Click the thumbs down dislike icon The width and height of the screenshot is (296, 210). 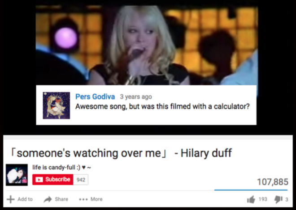pyautogui.click(x=278, y=199)
